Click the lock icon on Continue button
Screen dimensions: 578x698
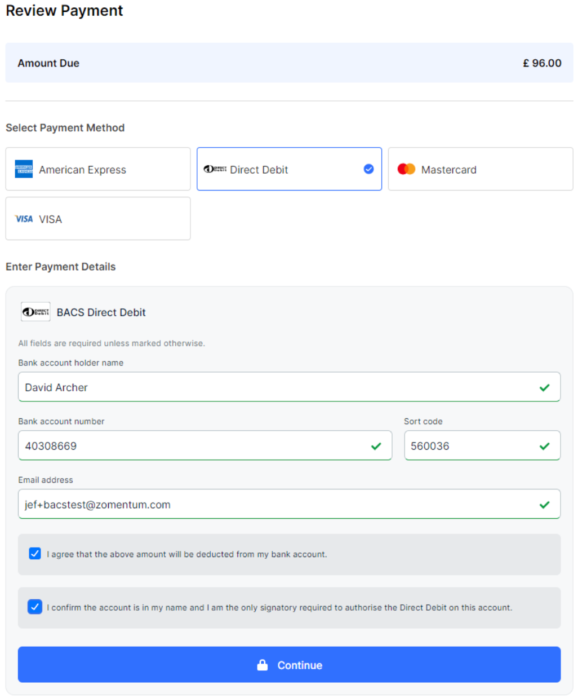pos(263,665)
